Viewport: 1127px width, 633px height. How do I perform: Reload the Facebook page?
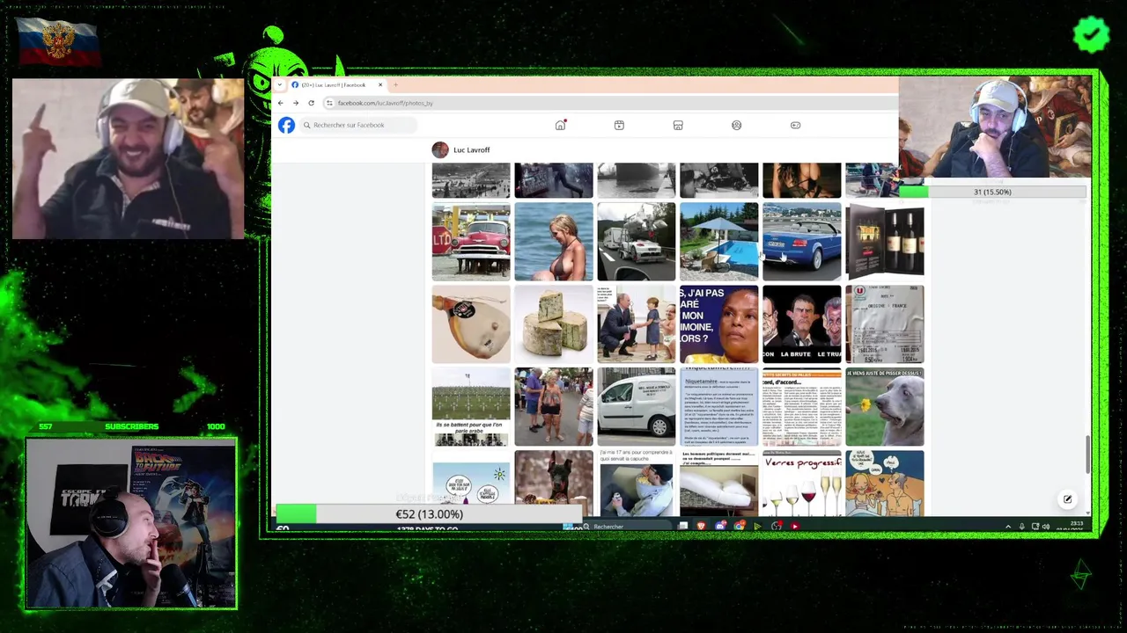(x=311, y=103)
